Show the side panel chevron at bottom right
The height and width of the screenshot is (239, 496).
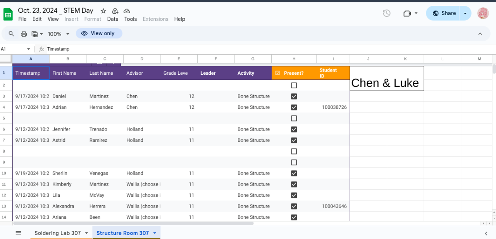pyautogui.click(x=486, y=233)
